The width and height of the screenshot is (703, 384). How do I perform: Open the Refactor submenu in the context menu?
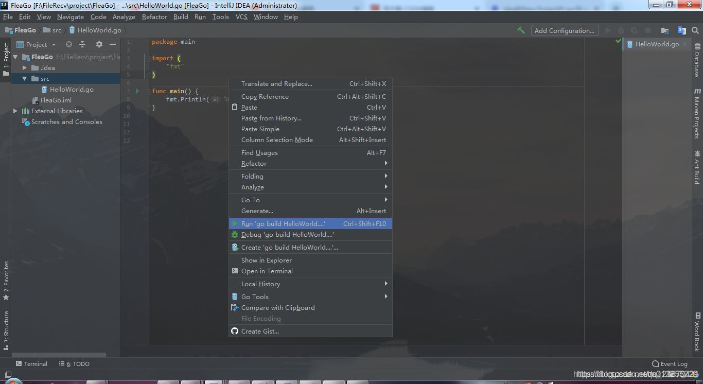click(x=310, y=164)
